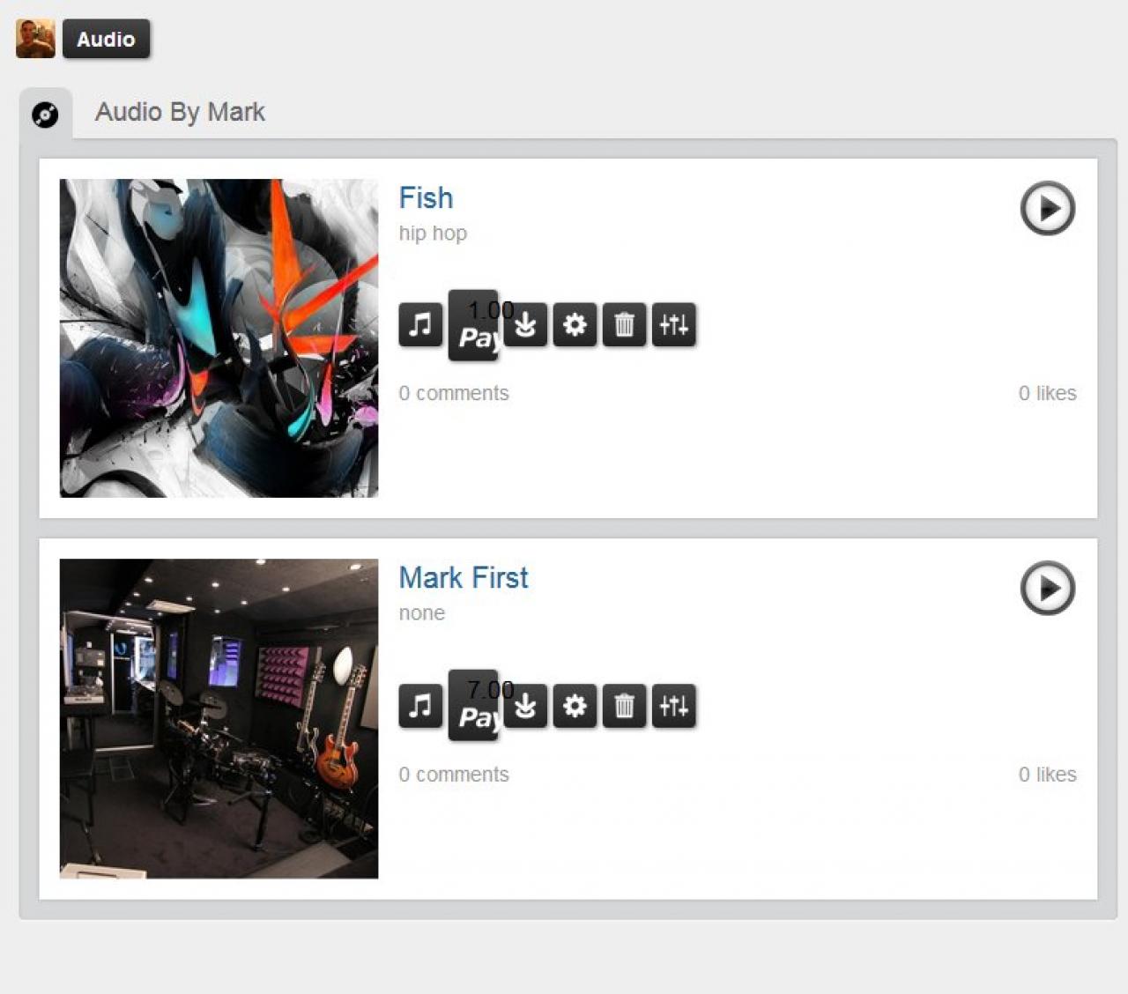1128x994 pixels.
Task: Download the Mark First audio file
Action: point(526,706)
